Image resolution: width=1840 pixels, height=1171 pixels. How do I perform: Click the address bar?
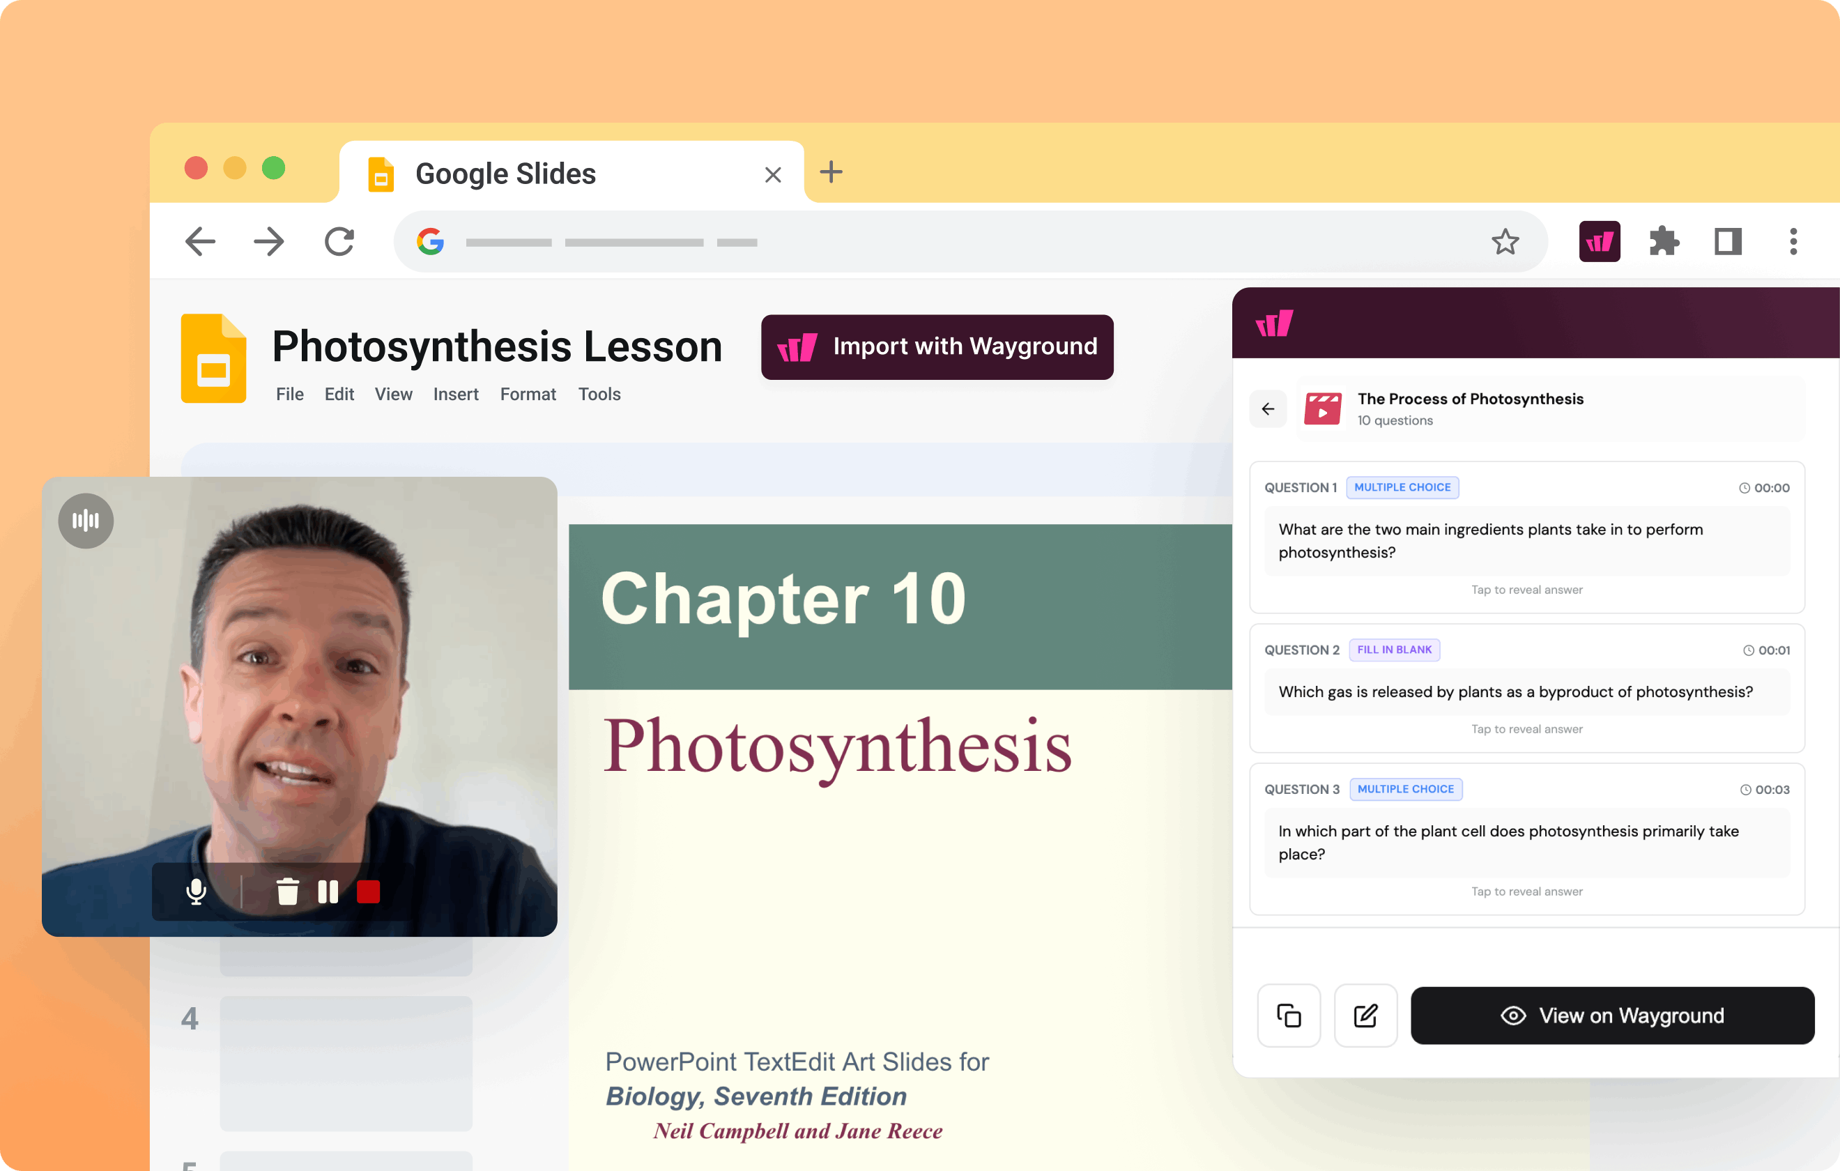pyautogui.click(x=970, y=242)
